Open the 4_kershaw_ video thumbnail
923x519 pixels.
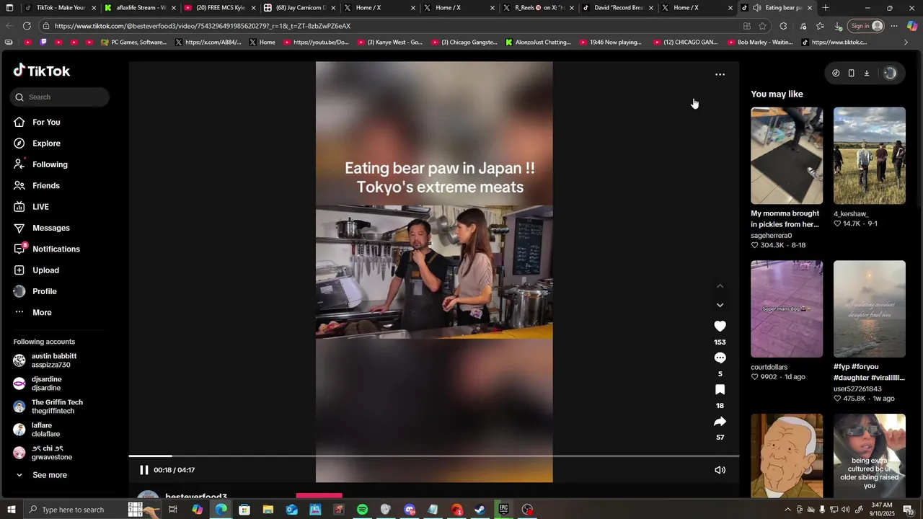point(870,156)
